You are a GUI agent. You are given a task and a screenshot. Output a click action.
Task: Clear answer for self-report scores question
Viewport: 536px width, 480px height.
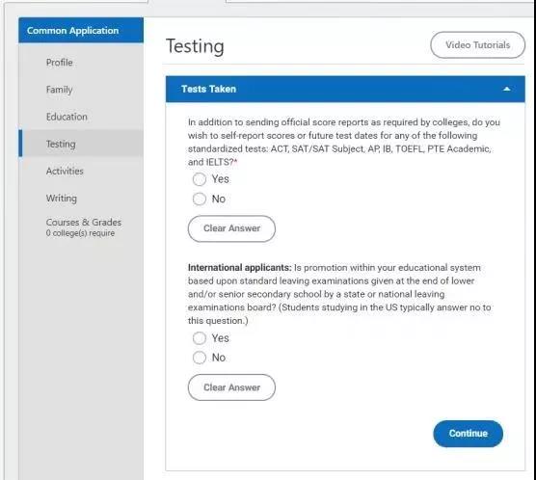[231, 228]
